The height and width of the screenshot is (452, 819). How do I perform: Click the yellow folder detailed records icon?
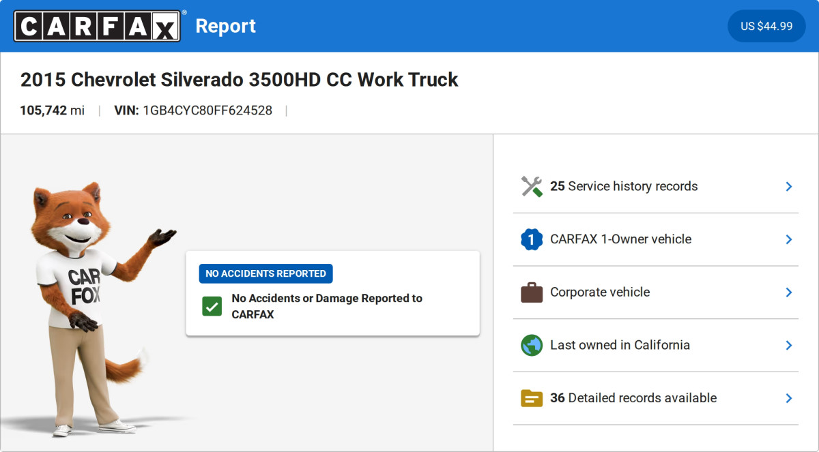point(531,398)
